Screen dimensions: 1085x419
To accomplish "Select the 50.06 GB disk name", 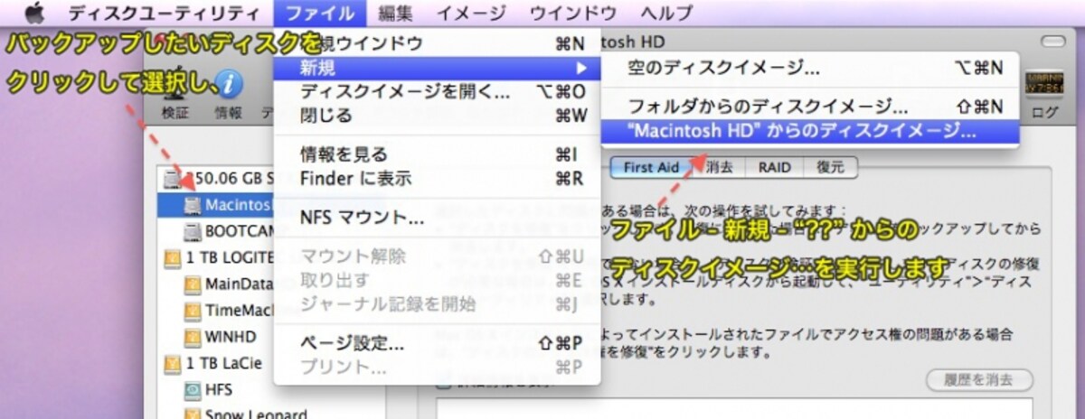I will tap(229, 180).
